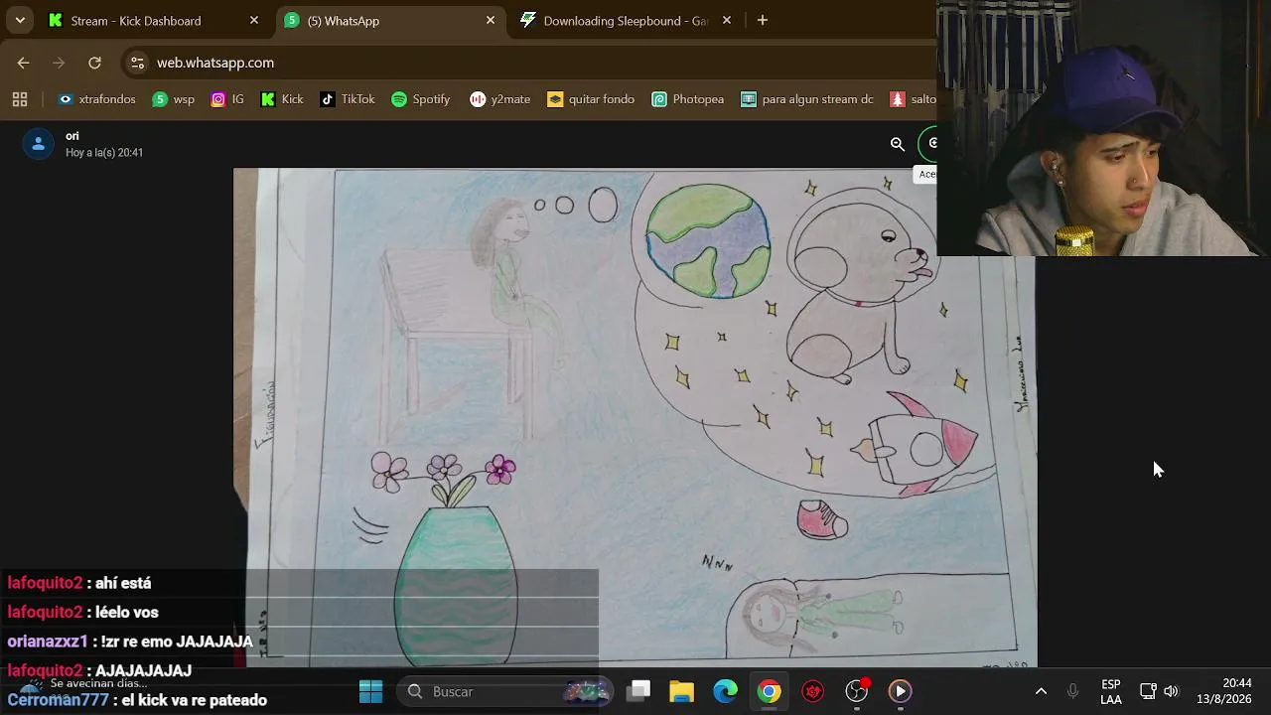Close the Stream - Kick Dashboard tab
The width and height of the screenshot is (1271, 715).
coord(254,20)
